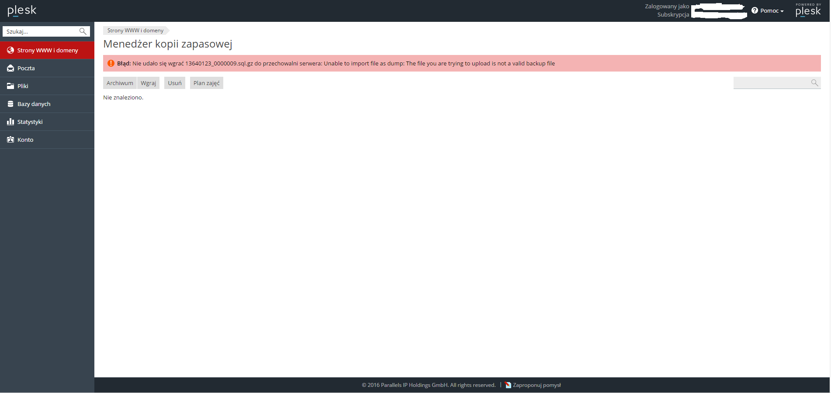Click the envelope icon next to Poczta

10,68
